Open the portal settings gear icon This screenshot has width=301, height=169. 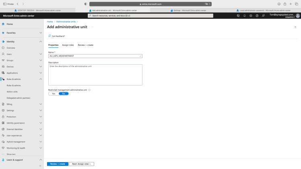pos(250,16)
